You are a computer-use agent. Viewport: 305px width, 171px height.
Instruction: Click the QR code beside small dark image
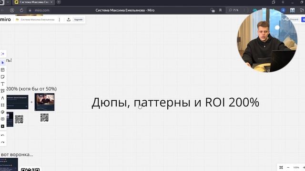click(19, 119)
